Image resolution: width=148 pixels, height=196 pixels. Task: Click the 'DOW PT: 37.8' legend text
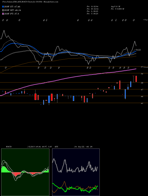tap(12, 14)
